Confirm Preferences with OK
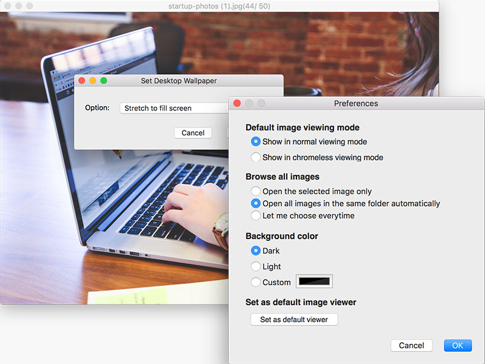Image resolution: width=485 pixels, height=364 pixels. [458, 345]
